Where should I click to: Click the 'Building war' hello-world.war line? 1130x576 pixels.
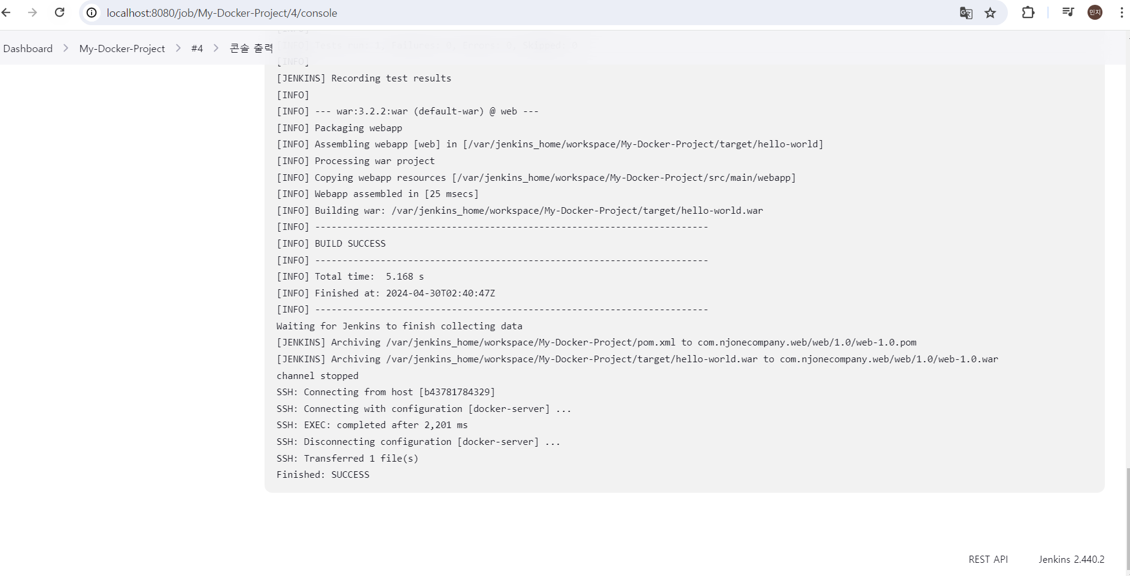(520, 211)
